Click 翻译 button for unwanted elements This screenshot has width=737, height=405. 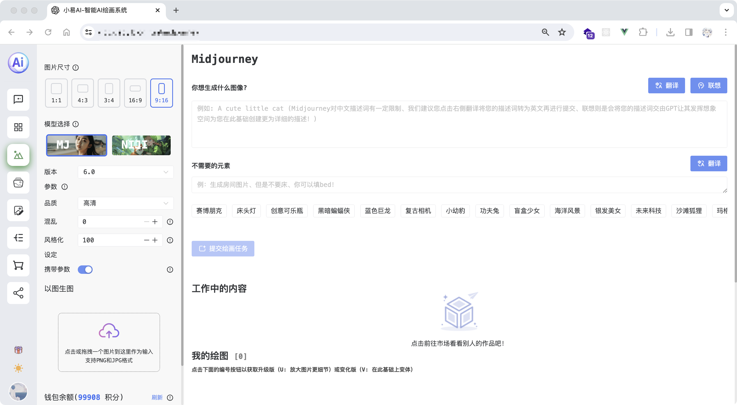point(709,163)
